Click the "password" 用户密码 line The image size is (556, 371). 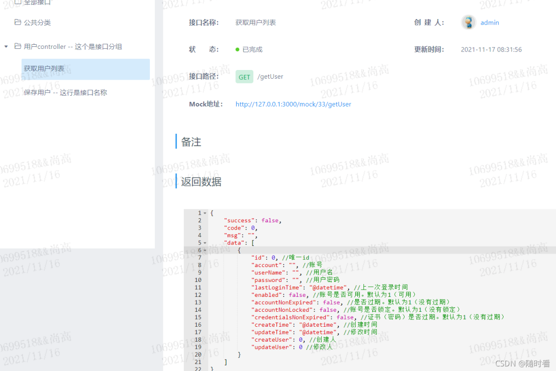coord(295,280)
